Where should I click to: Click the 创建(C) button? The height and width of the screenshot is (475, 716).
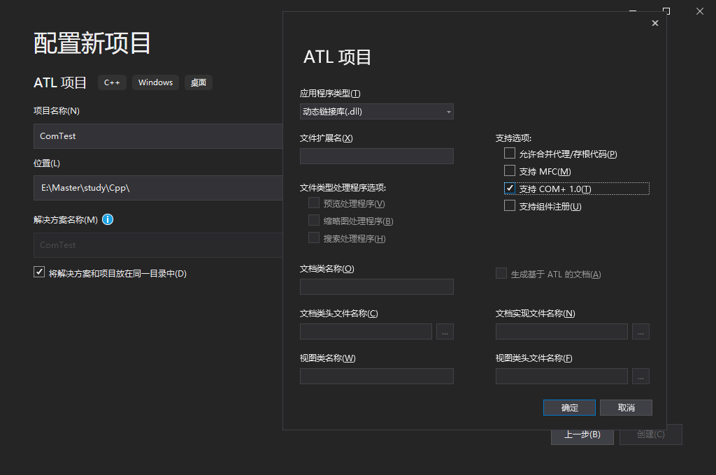click(x=651, y=437)
